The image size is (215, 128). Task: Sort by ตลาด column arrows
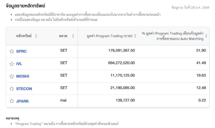[73, 36]
